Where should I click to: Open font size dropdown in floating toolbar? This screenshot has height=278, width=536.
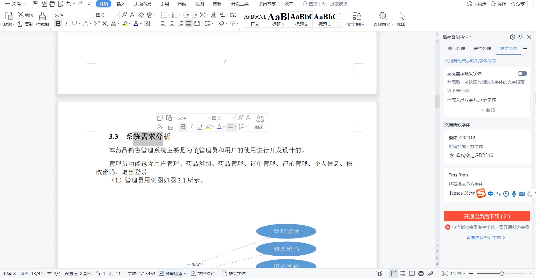coord(233,118)
